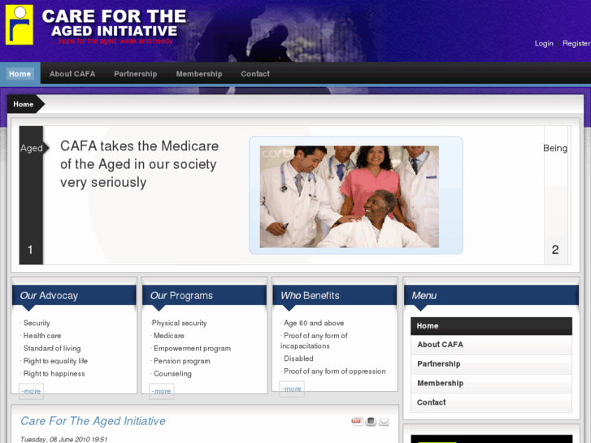Open the Home tab in navigation bar
Viewport: 591px width, 443px height.
click(x=20, y=74)
